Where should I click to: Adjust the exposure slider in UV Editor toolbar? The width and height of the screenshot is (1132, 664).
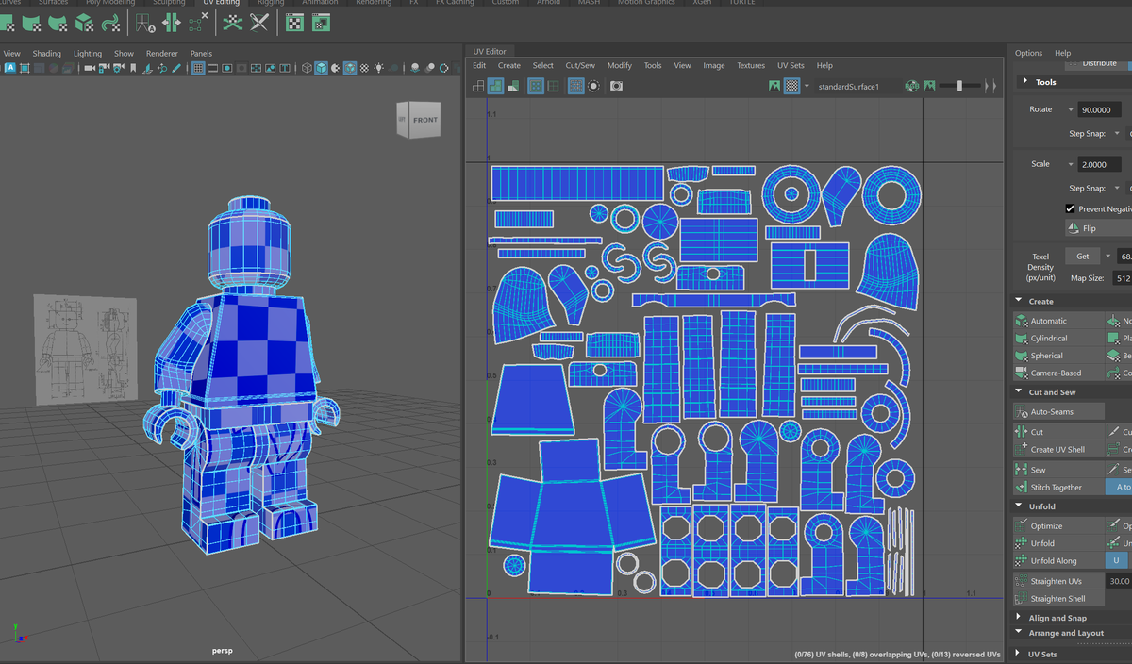pos(960,85)
